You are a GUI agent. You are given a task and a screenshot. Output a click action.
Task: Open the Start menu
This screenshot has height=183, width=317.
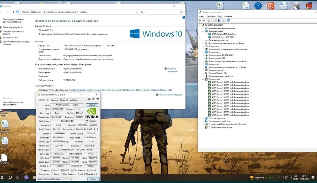coord(2,178)
